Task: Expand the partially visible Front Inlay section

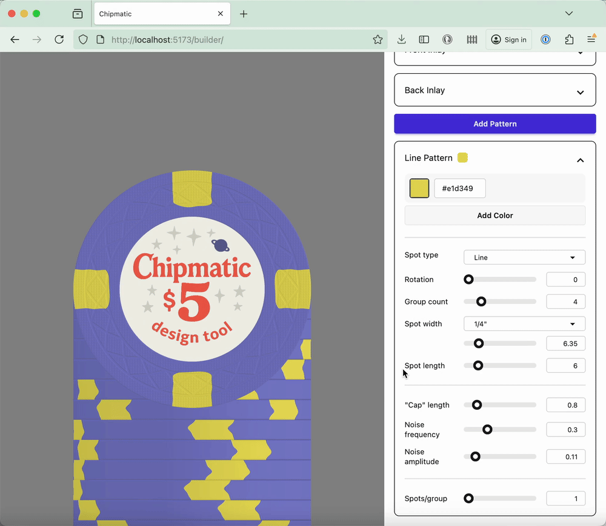Action: tap(494, 58)
